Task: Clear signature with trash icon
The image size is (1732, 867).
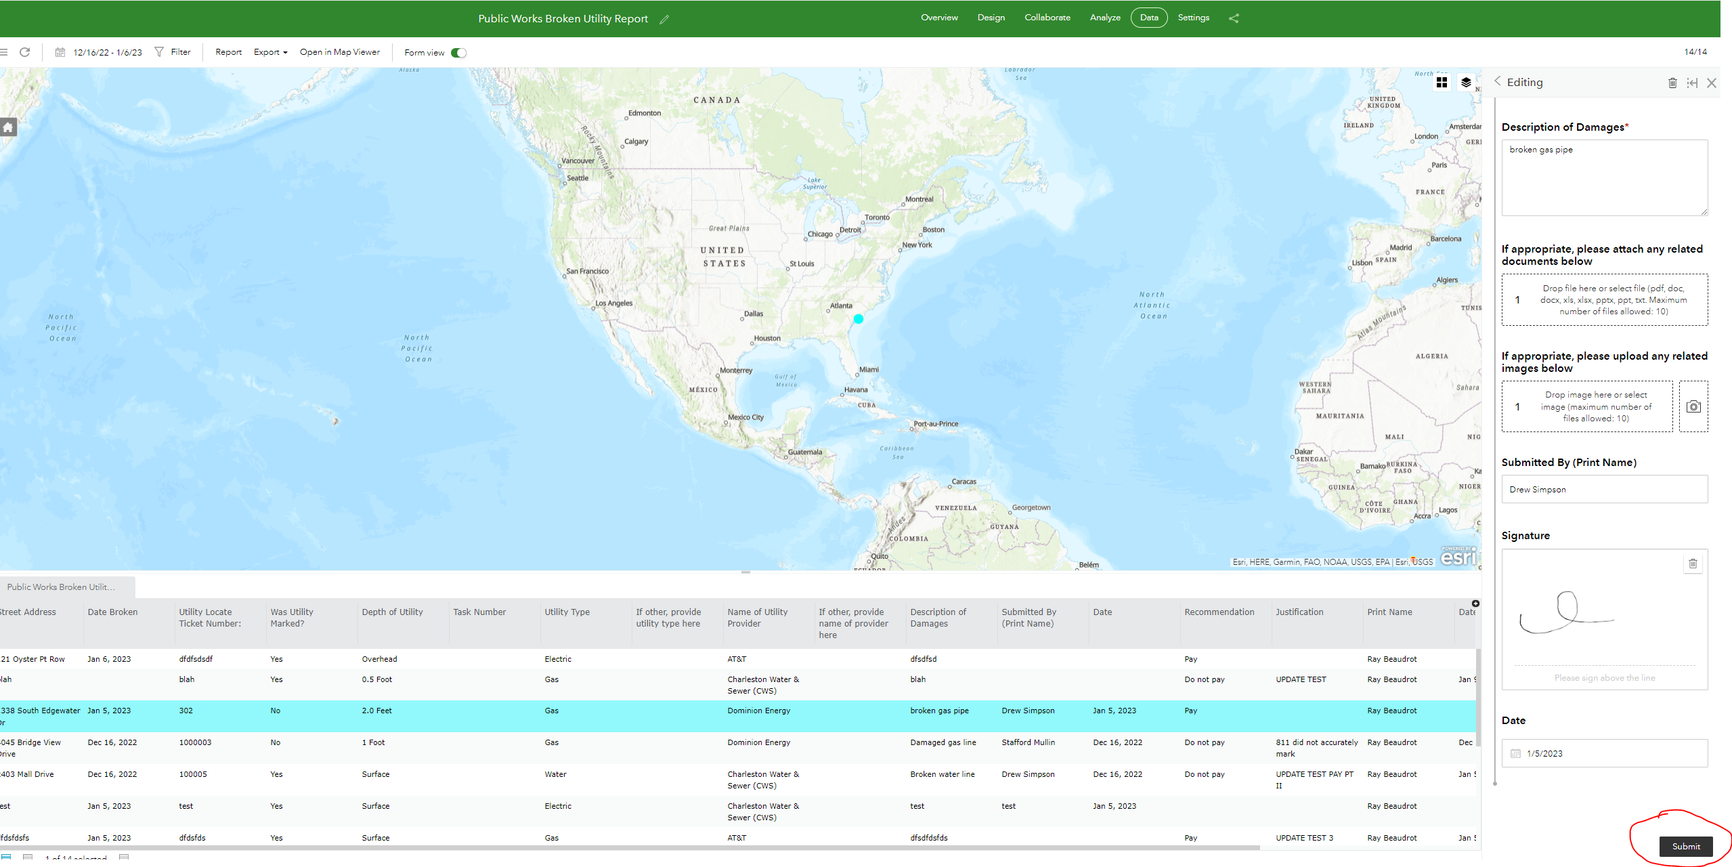Action: tap(1693, 564)
